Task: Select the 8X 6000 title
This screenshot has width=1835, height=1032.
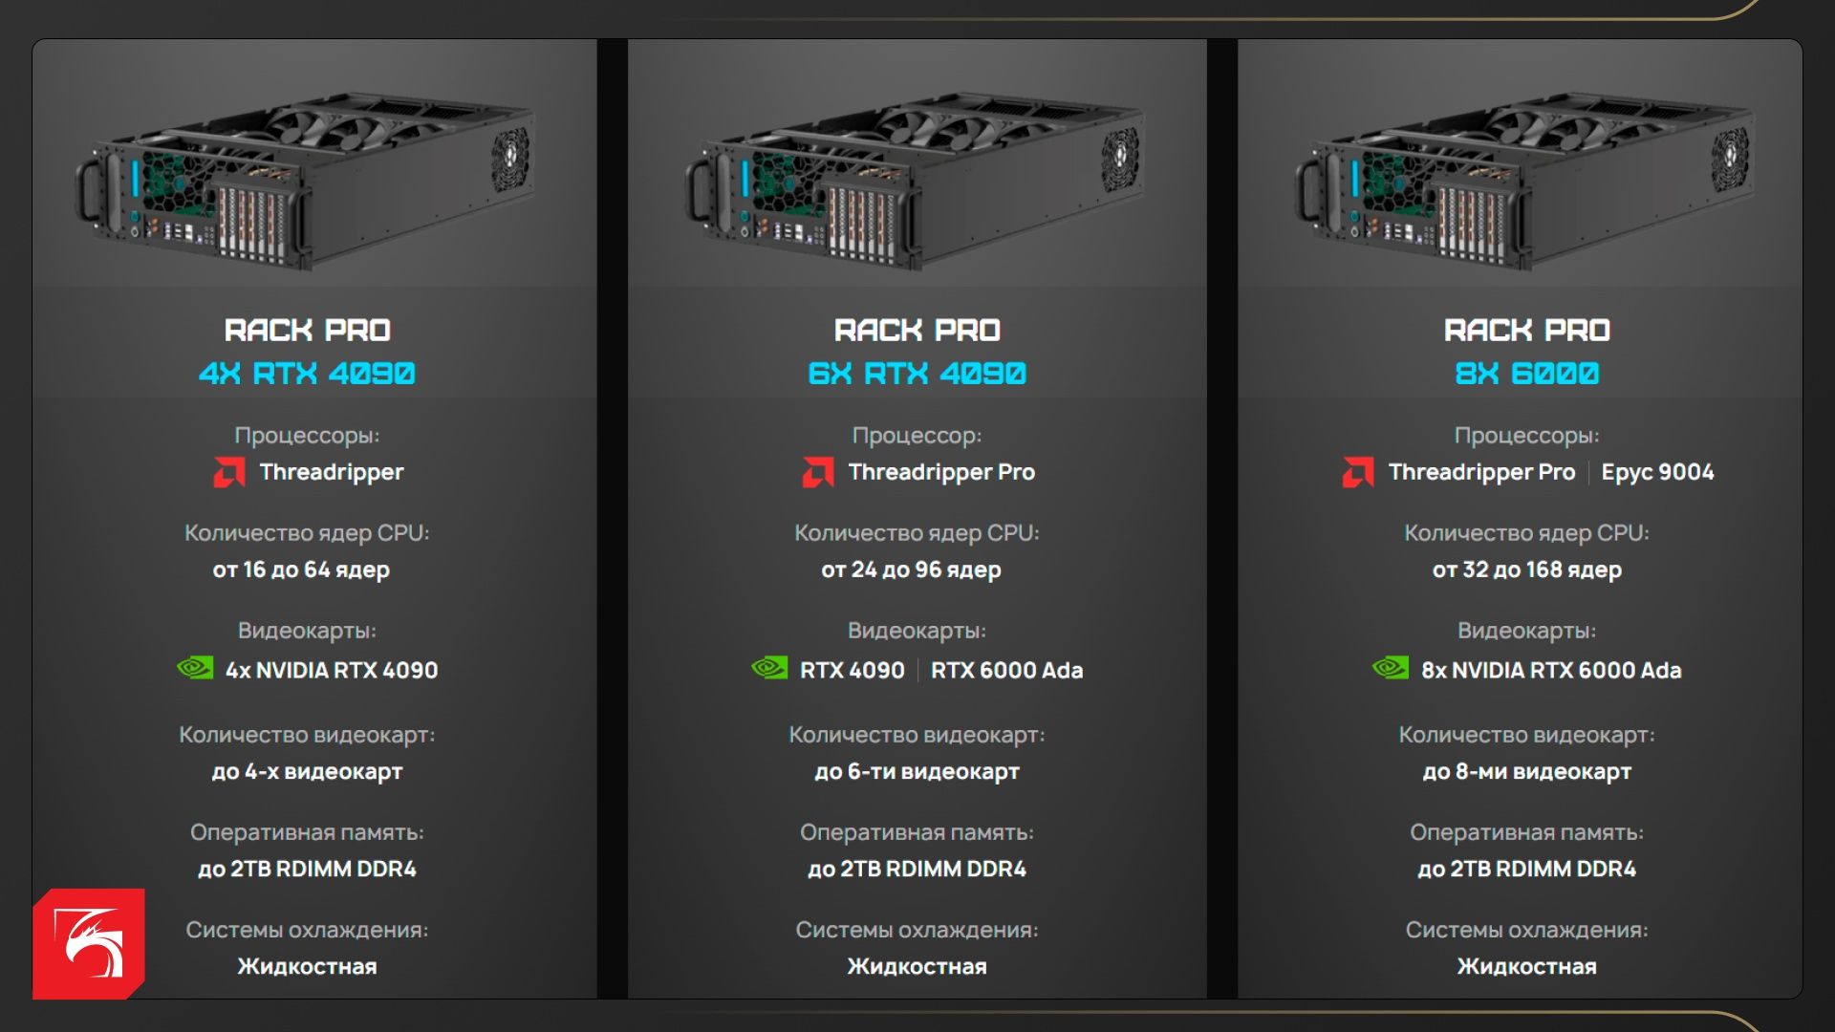Action: coord(1526,373)
